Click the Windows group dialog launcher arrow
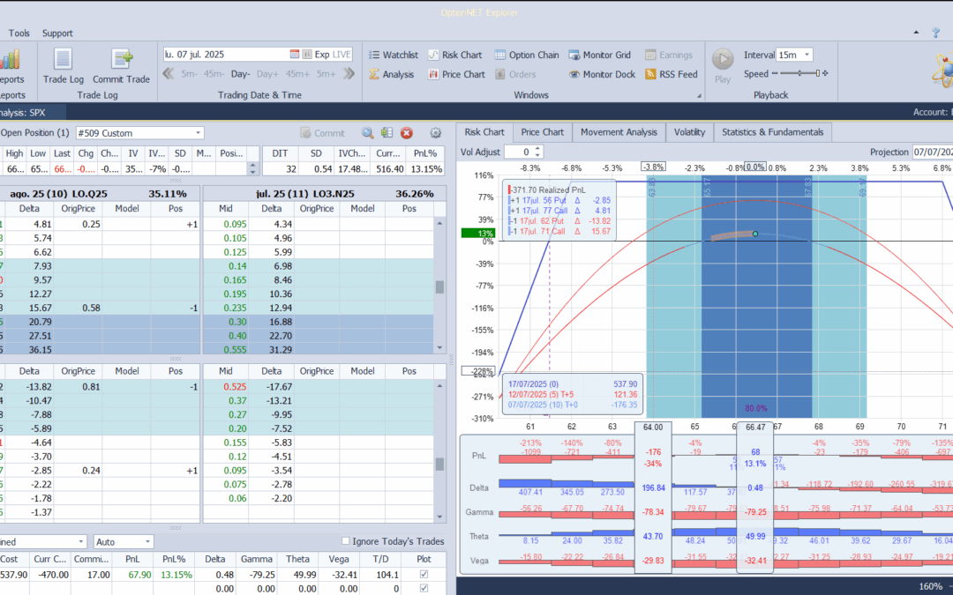Image resolution: width=953 pixels, height=595 pixels. (x=699, y=95)
